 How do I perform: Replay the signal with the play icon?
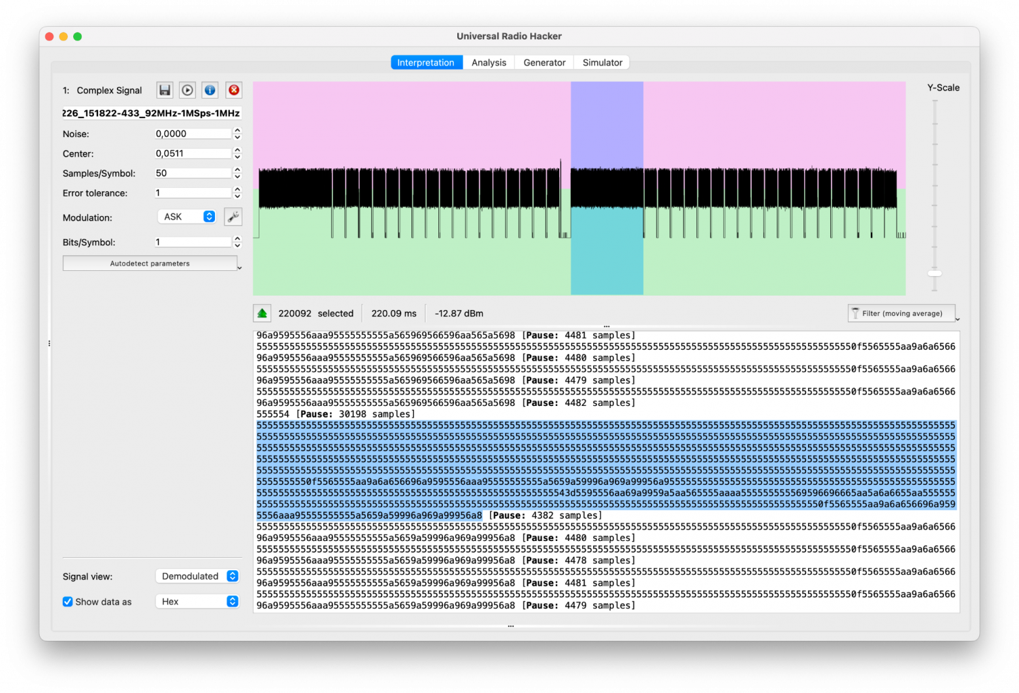(187, 90)
